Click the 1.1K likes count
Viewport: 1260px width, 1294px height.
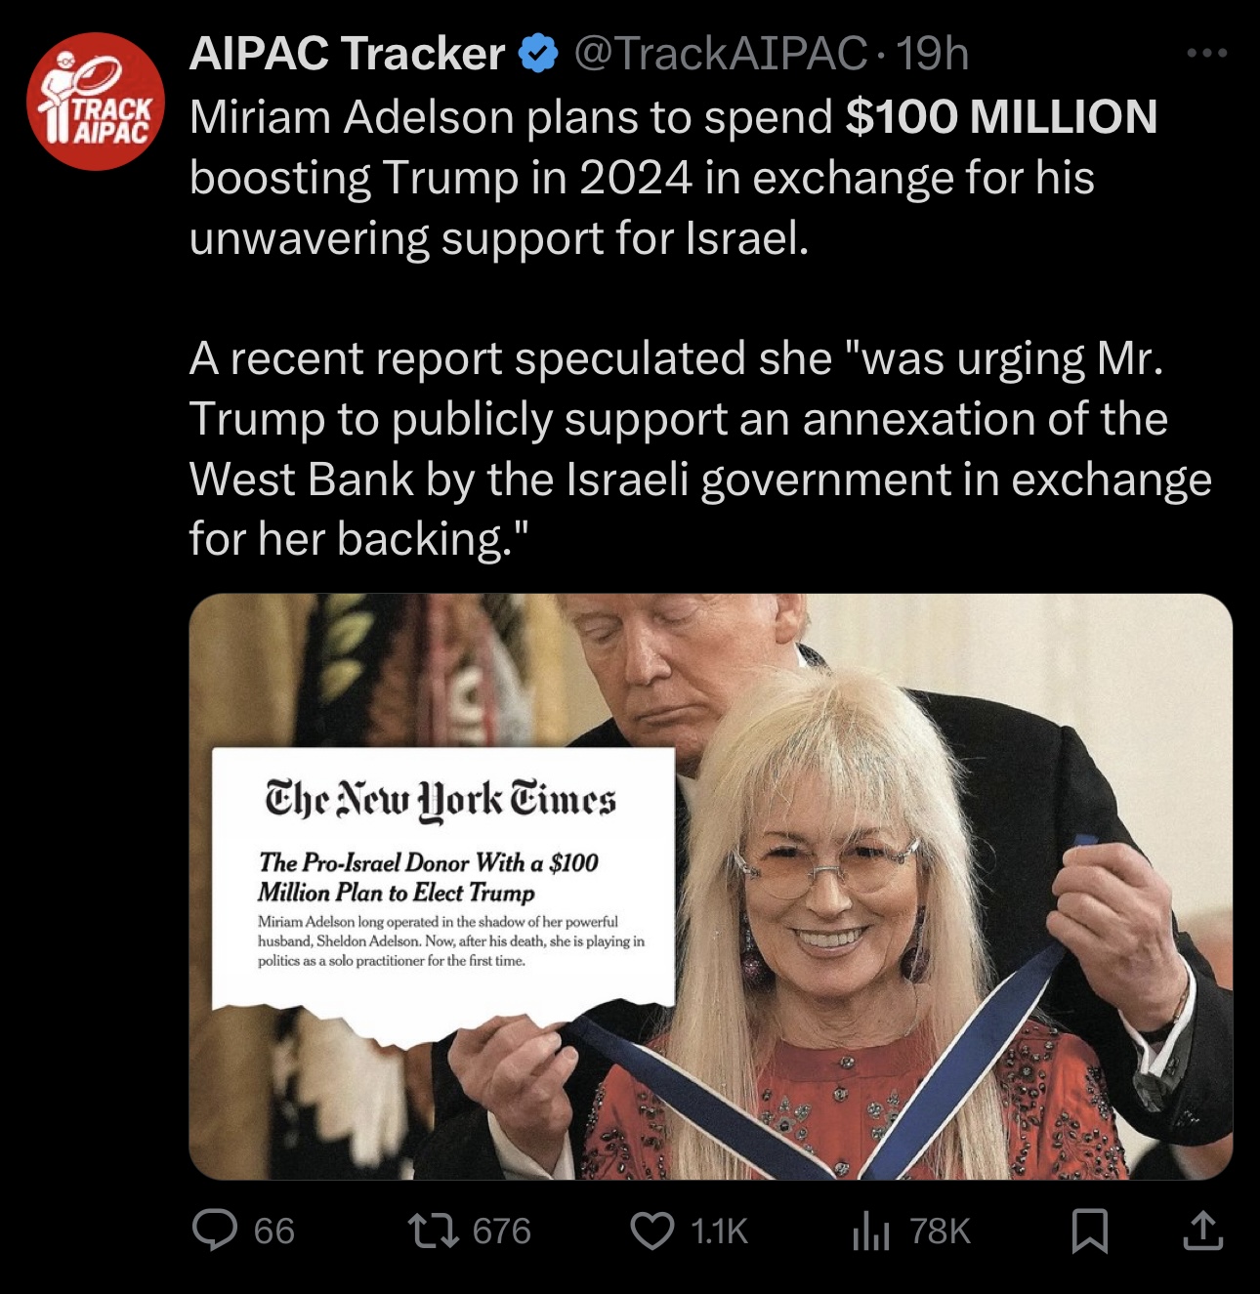coord(720,1231)
